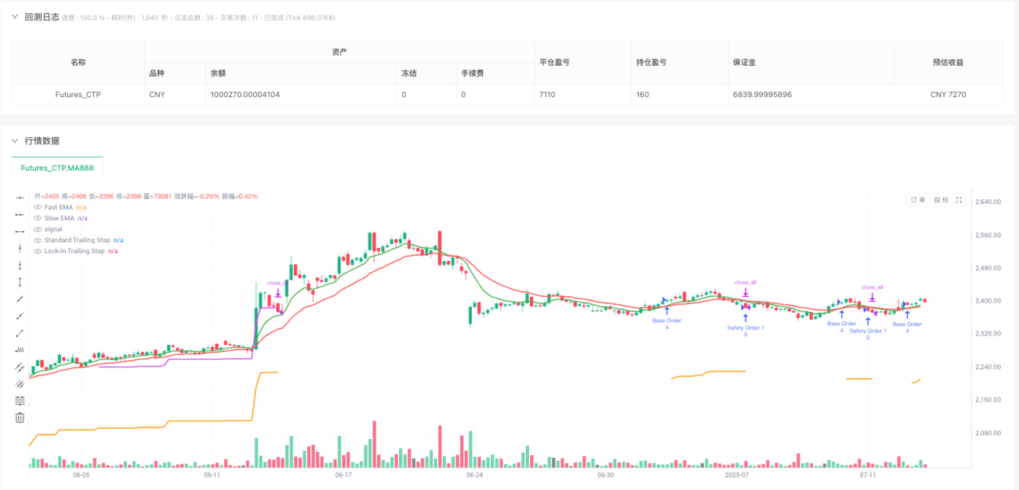Viewport: 1019px width, 490px height.
Task: Open the 指标 indicators button
Action: pyautogui.click(x=939, y=200)
